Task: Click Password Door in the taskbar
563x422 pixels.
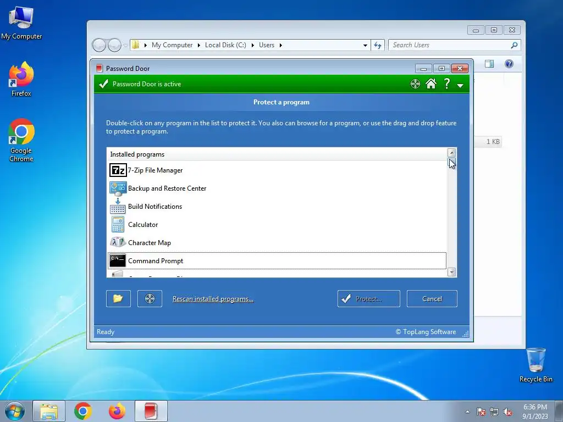Action: (151, 411)
